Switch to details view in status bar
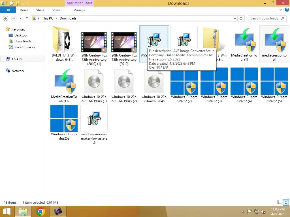The height and width of the screenshot is (217, 290). coord(279,202)
